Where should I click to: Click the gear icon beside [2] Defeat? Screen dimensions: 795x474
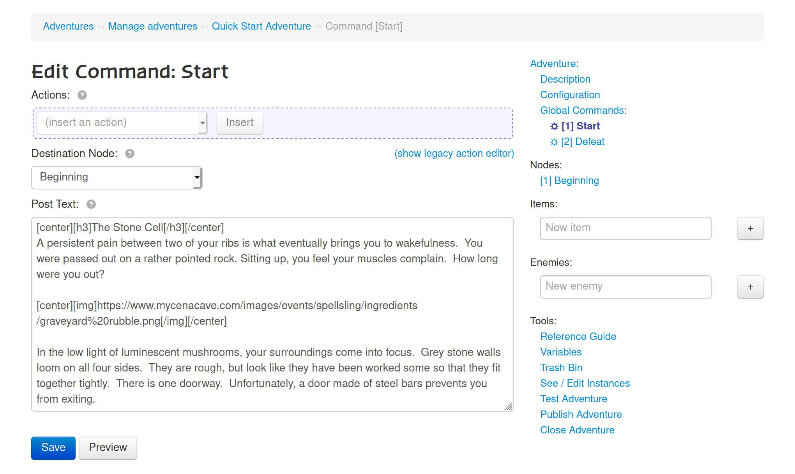pyautogui.click(x=554, y=142)
